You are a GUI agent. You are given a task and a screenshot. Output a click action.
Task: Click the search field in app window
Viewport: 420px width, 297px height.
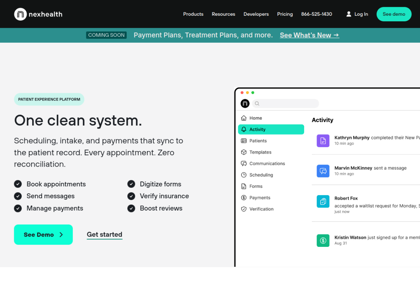pos(285,104)
